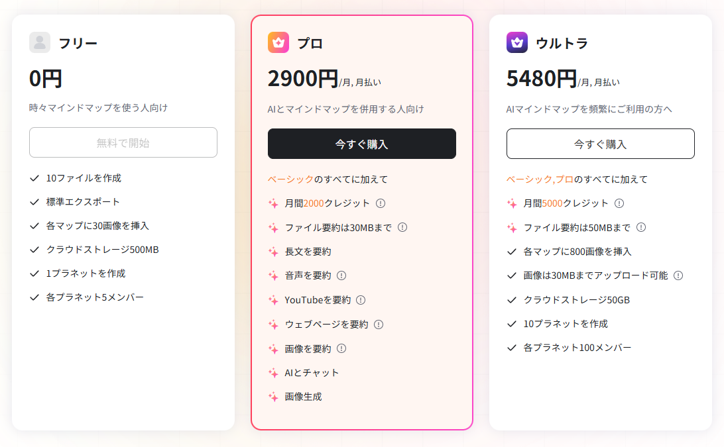The image size is (724, 447).
Task: Click the 画像生成 sparkle icon
Action: click(x=273, y=397)
